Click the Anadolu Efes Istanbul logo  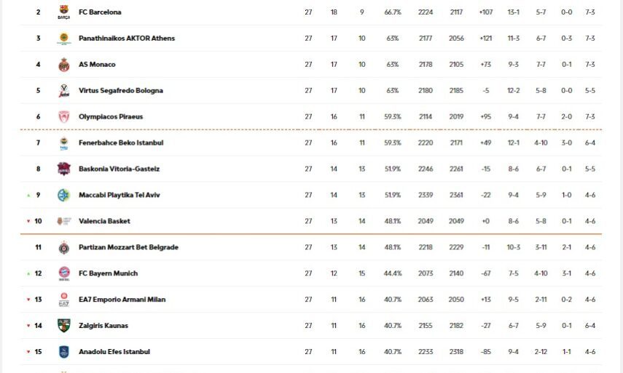[x=64, y=352]
